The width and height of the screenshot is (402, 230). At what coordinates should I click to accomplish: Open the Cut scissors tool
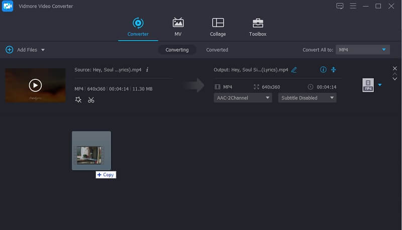(x=91, y=100)
